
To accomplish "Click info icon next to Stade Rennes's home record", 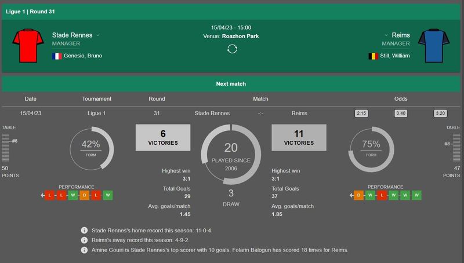I will point(84,230).
